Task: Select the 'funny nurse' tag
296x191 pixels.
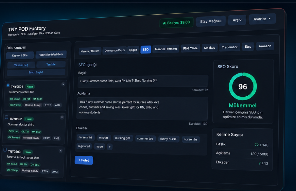Action: pos(168,139)
